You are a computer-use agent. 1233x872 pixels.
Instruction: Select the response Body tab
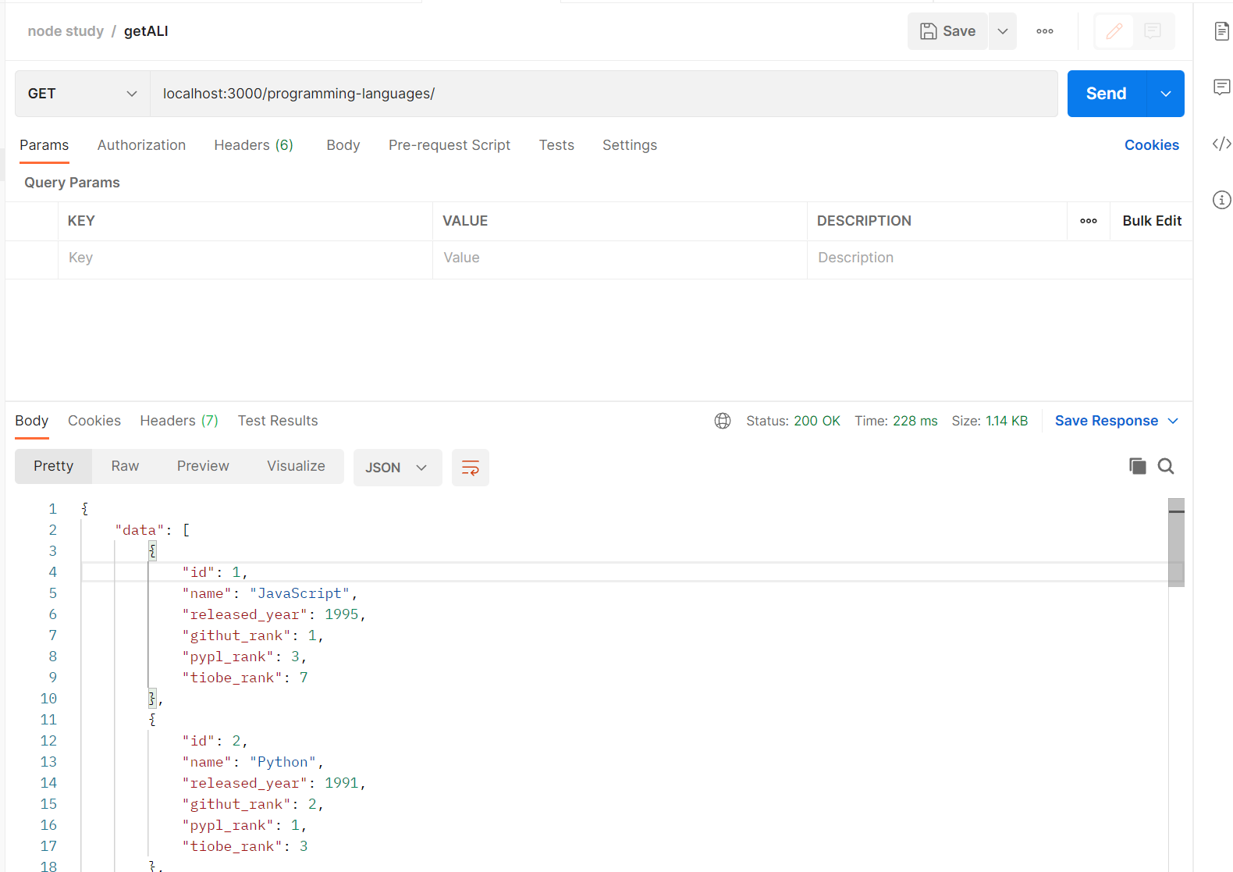[x=32, y=421]
